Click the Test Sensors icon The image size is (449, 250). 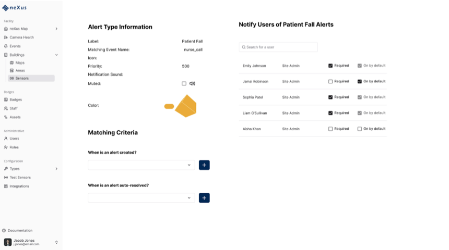6,178
